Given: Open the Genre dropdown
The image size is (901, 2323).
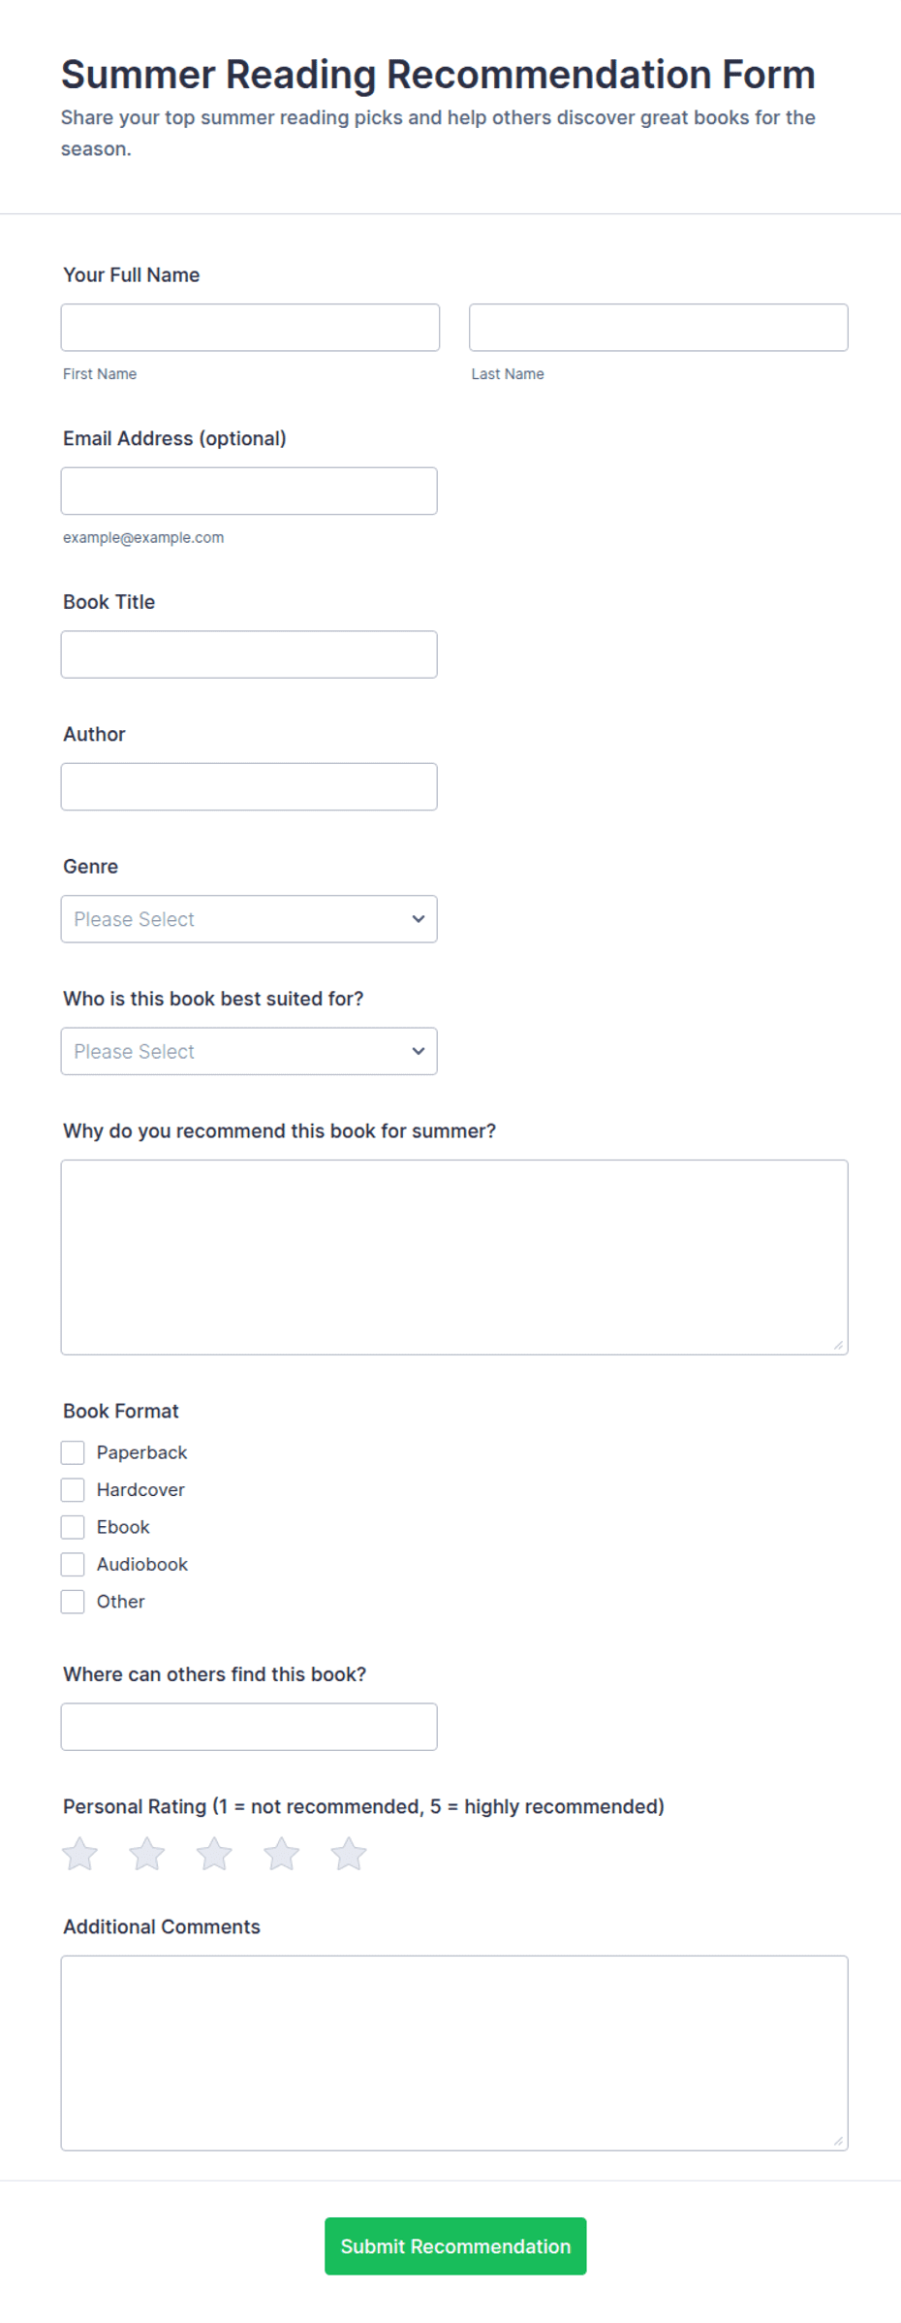Looking at the screenshot, I should point(249,919).
